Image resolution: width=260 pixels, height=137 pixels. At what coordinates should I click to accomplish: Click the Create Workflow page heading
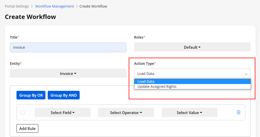tap(30, 17)
